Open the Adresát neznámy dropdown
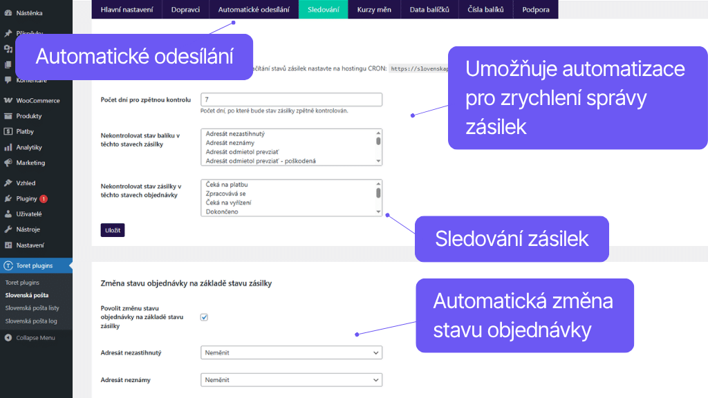Viewport: 708px width, 398px height. [290, 379]
